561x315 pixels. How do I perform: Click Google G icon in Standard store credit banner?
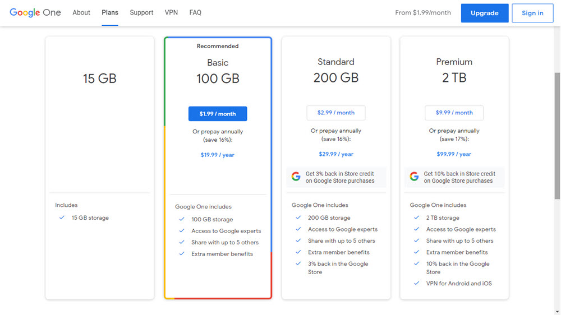tap(296, 176)
